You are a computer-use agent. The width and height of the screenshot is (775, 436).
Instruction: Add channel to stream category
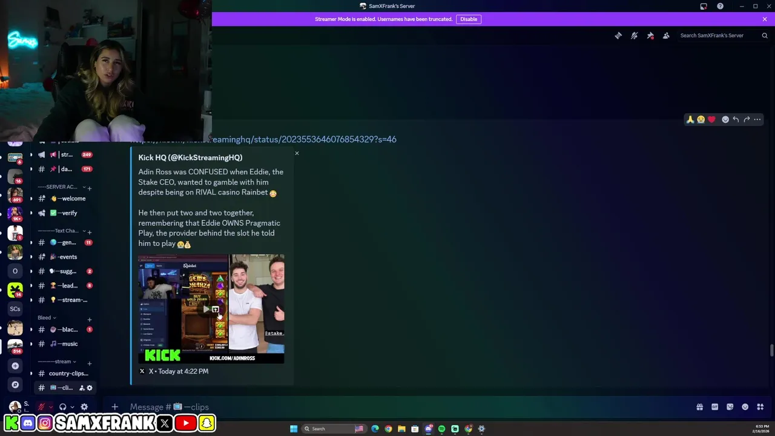pyautogui.click(x=90, y=362)
